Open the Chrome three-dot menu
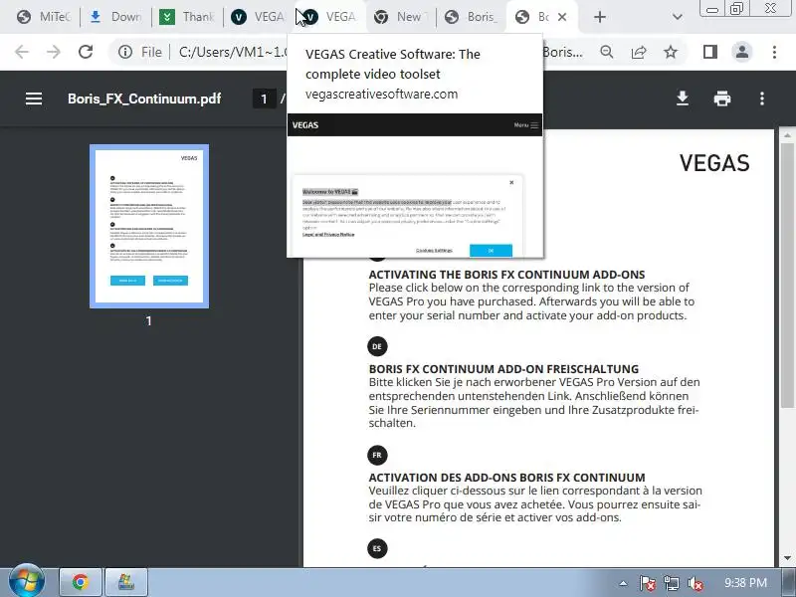The width and height of the screenshot is (796, 597). point(774,52)
